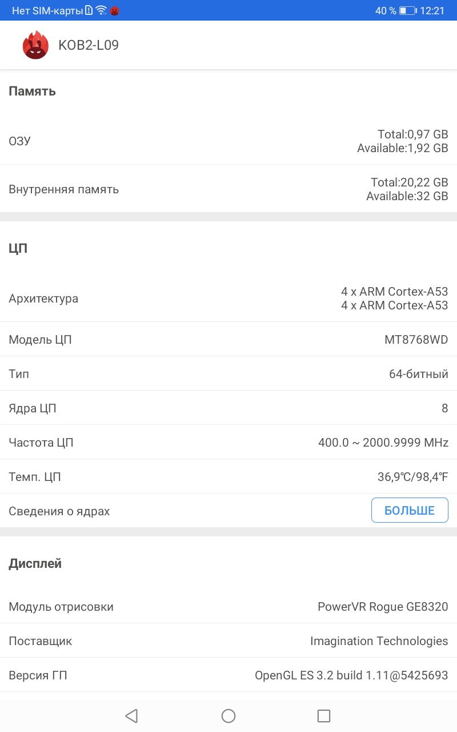Expand core details with БОЛЬШЕ button
This screenshot has width=457, height=732.
click(409, 510)
